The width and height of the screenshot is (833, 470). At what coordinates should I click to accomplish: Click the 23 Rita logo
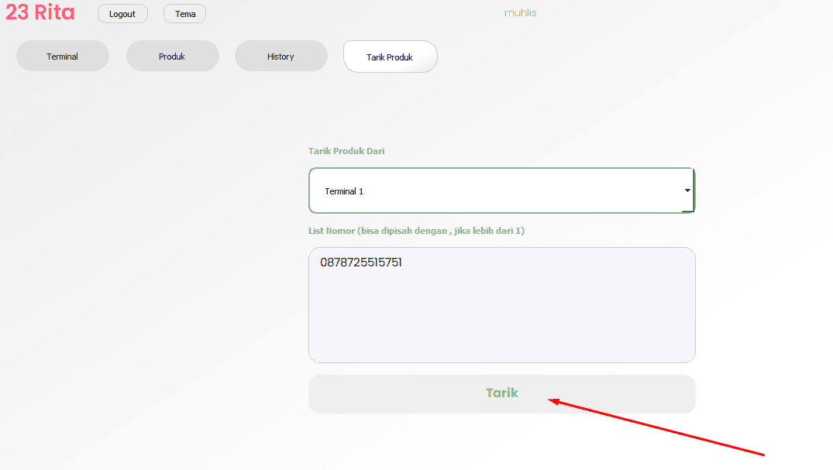point(40,13)
